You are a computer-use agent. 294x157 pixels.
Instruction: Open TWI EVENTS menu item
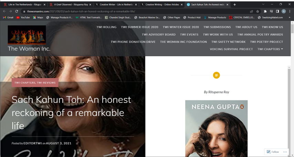pyautogui.click(x=189, y=35)
